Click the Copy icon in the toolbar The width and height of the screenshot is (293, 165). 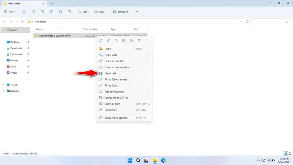click(33, 11)
